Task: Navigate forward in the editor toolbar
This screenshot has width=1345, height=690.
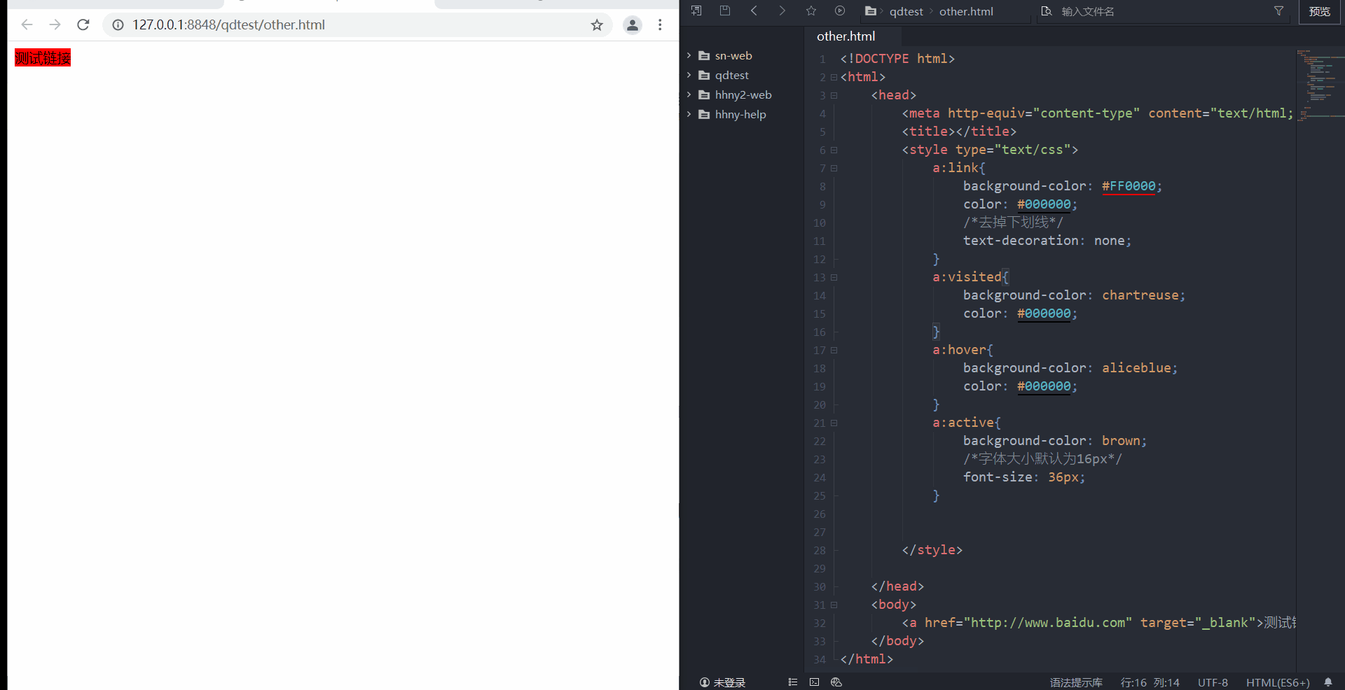Action: 782,10
